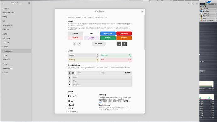Expand the Terminal entry arrow in Deskbar
Viewport: 217px width, 122px height.
[x=216, y=14]
